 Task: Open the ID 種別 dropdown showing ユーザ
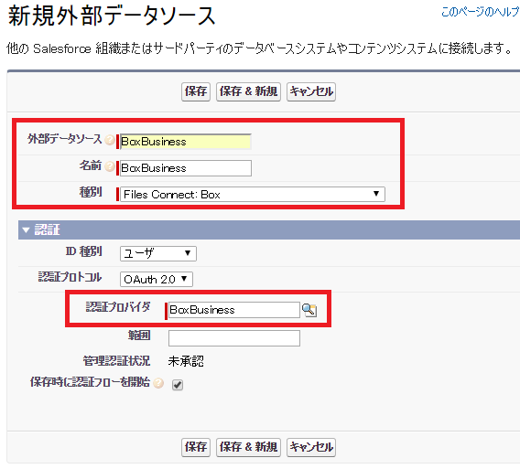pyautogui.click(x=158, y=253)
